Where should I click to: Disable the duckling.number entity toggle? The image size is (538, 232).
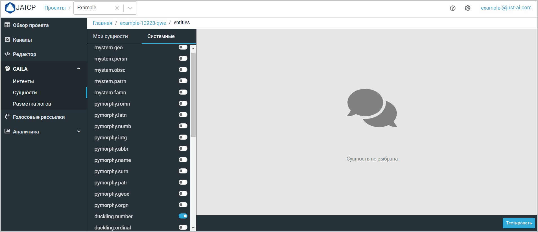click(183, 216)
